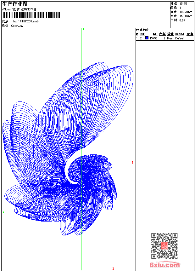Screen dimensions: 195x271
Task: Select the blue thread color swatch
Action: pos(147,38)
